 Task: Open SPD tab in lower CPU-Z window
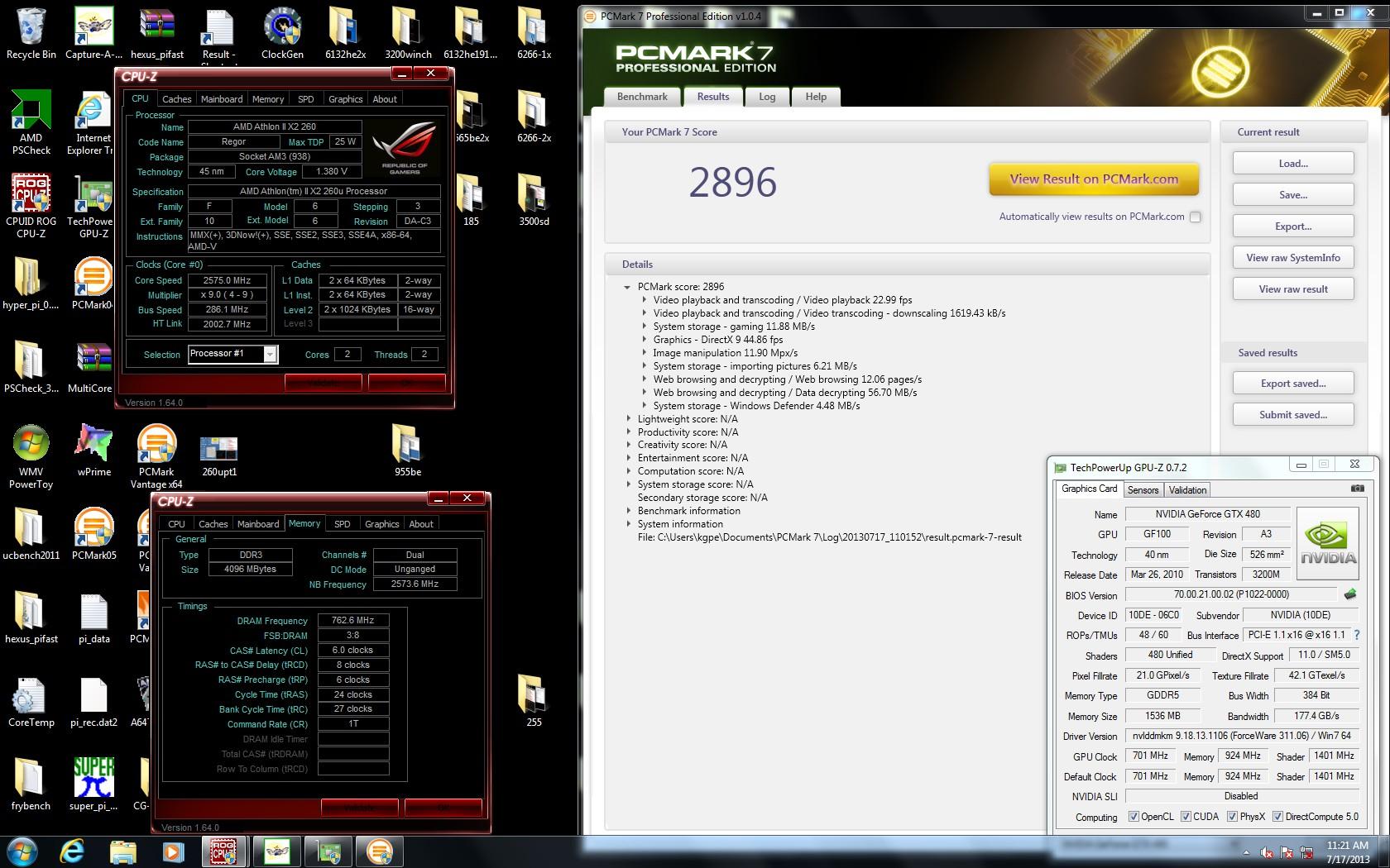click(342, 524)
